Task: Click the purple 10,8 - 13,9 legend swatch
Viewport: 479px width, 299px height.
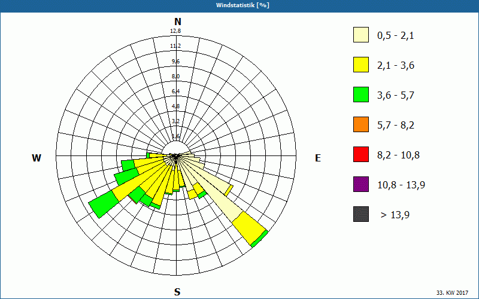Action: 361,184
